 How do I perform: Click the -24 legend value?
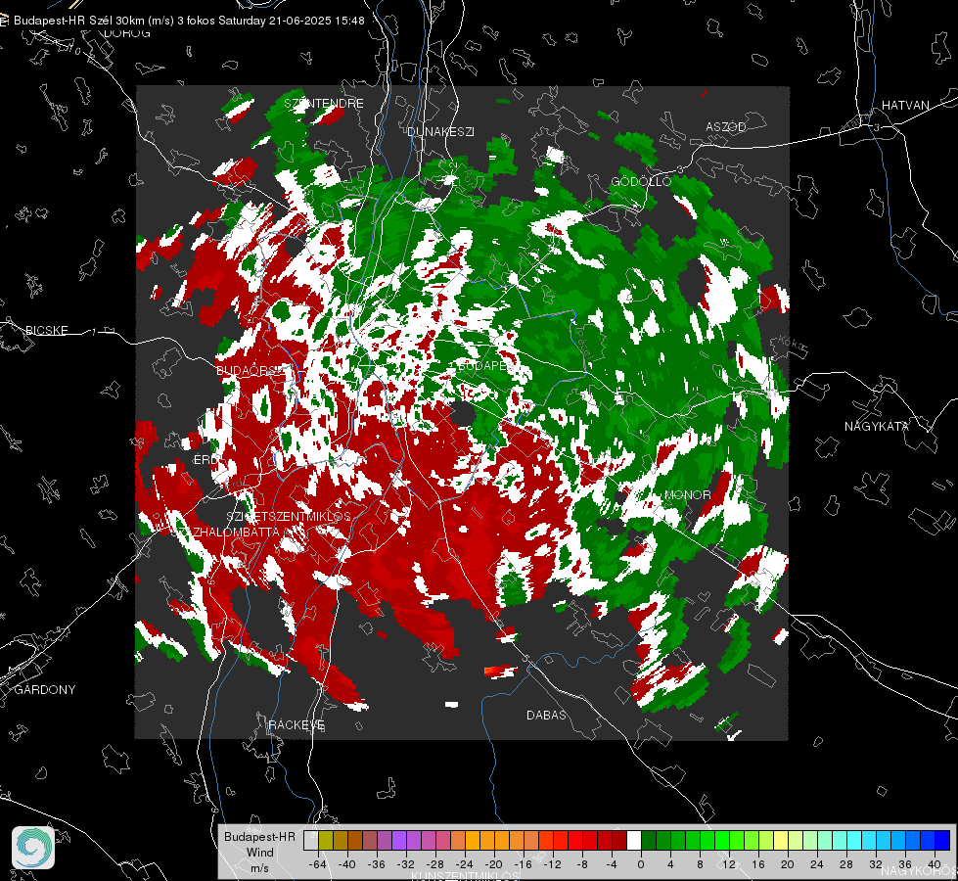coord(465,864)
